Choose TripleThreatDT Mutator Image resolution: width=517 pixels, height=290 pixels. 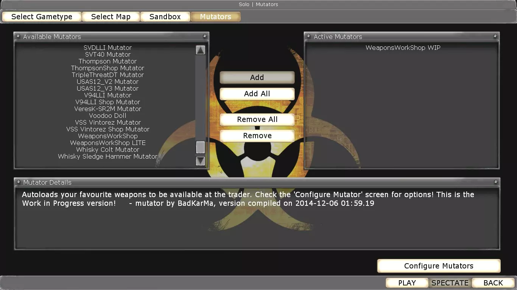(108, 75)
